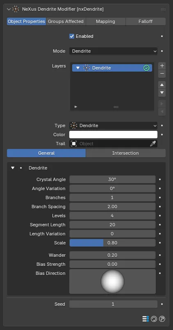Viewport: 173px width, 330px height.
Task: Remove layer with minus button
Action: [x=162, y=74]
